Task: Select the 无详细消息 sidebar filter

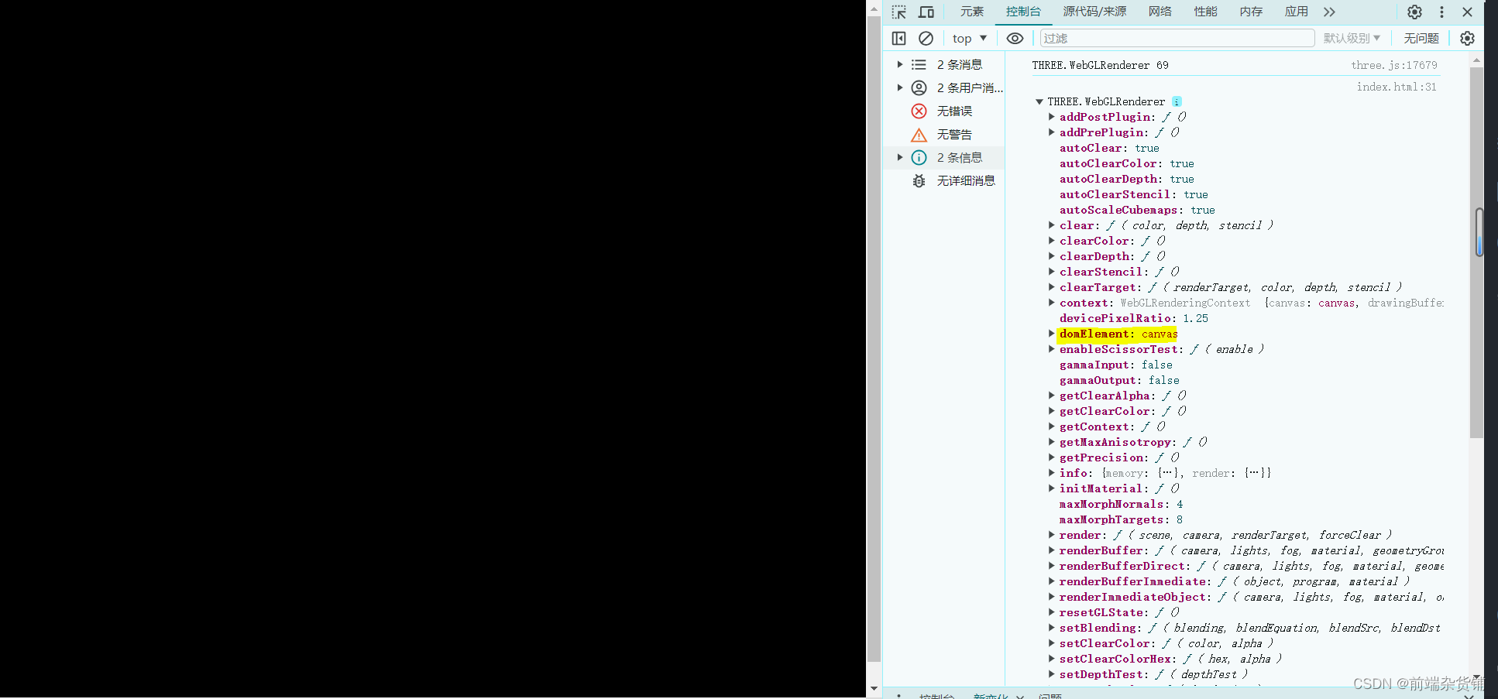Action: 944,180
